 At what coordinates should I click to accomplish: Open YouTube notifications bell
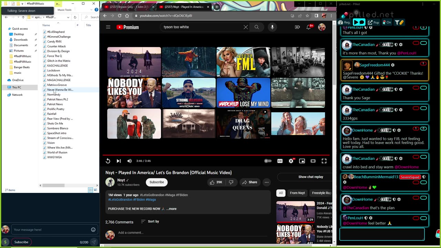309,27
